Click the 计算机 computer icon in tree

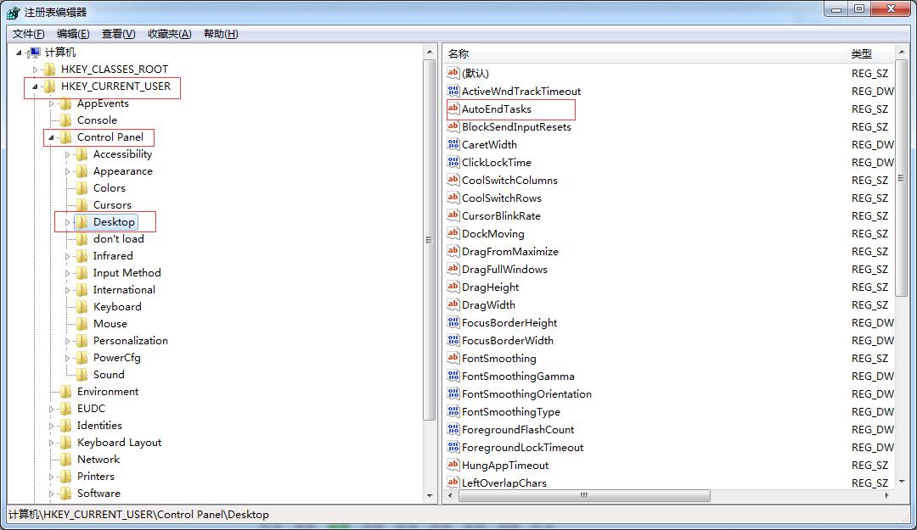point(35,53)
